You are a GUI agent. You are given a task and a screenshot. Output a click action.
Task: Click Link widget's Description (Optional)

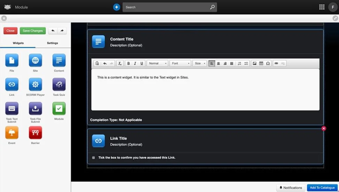[x=126, y=145]
